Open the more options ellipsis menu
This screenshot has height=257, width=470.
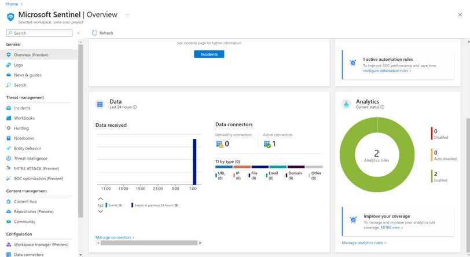point(127,14)
